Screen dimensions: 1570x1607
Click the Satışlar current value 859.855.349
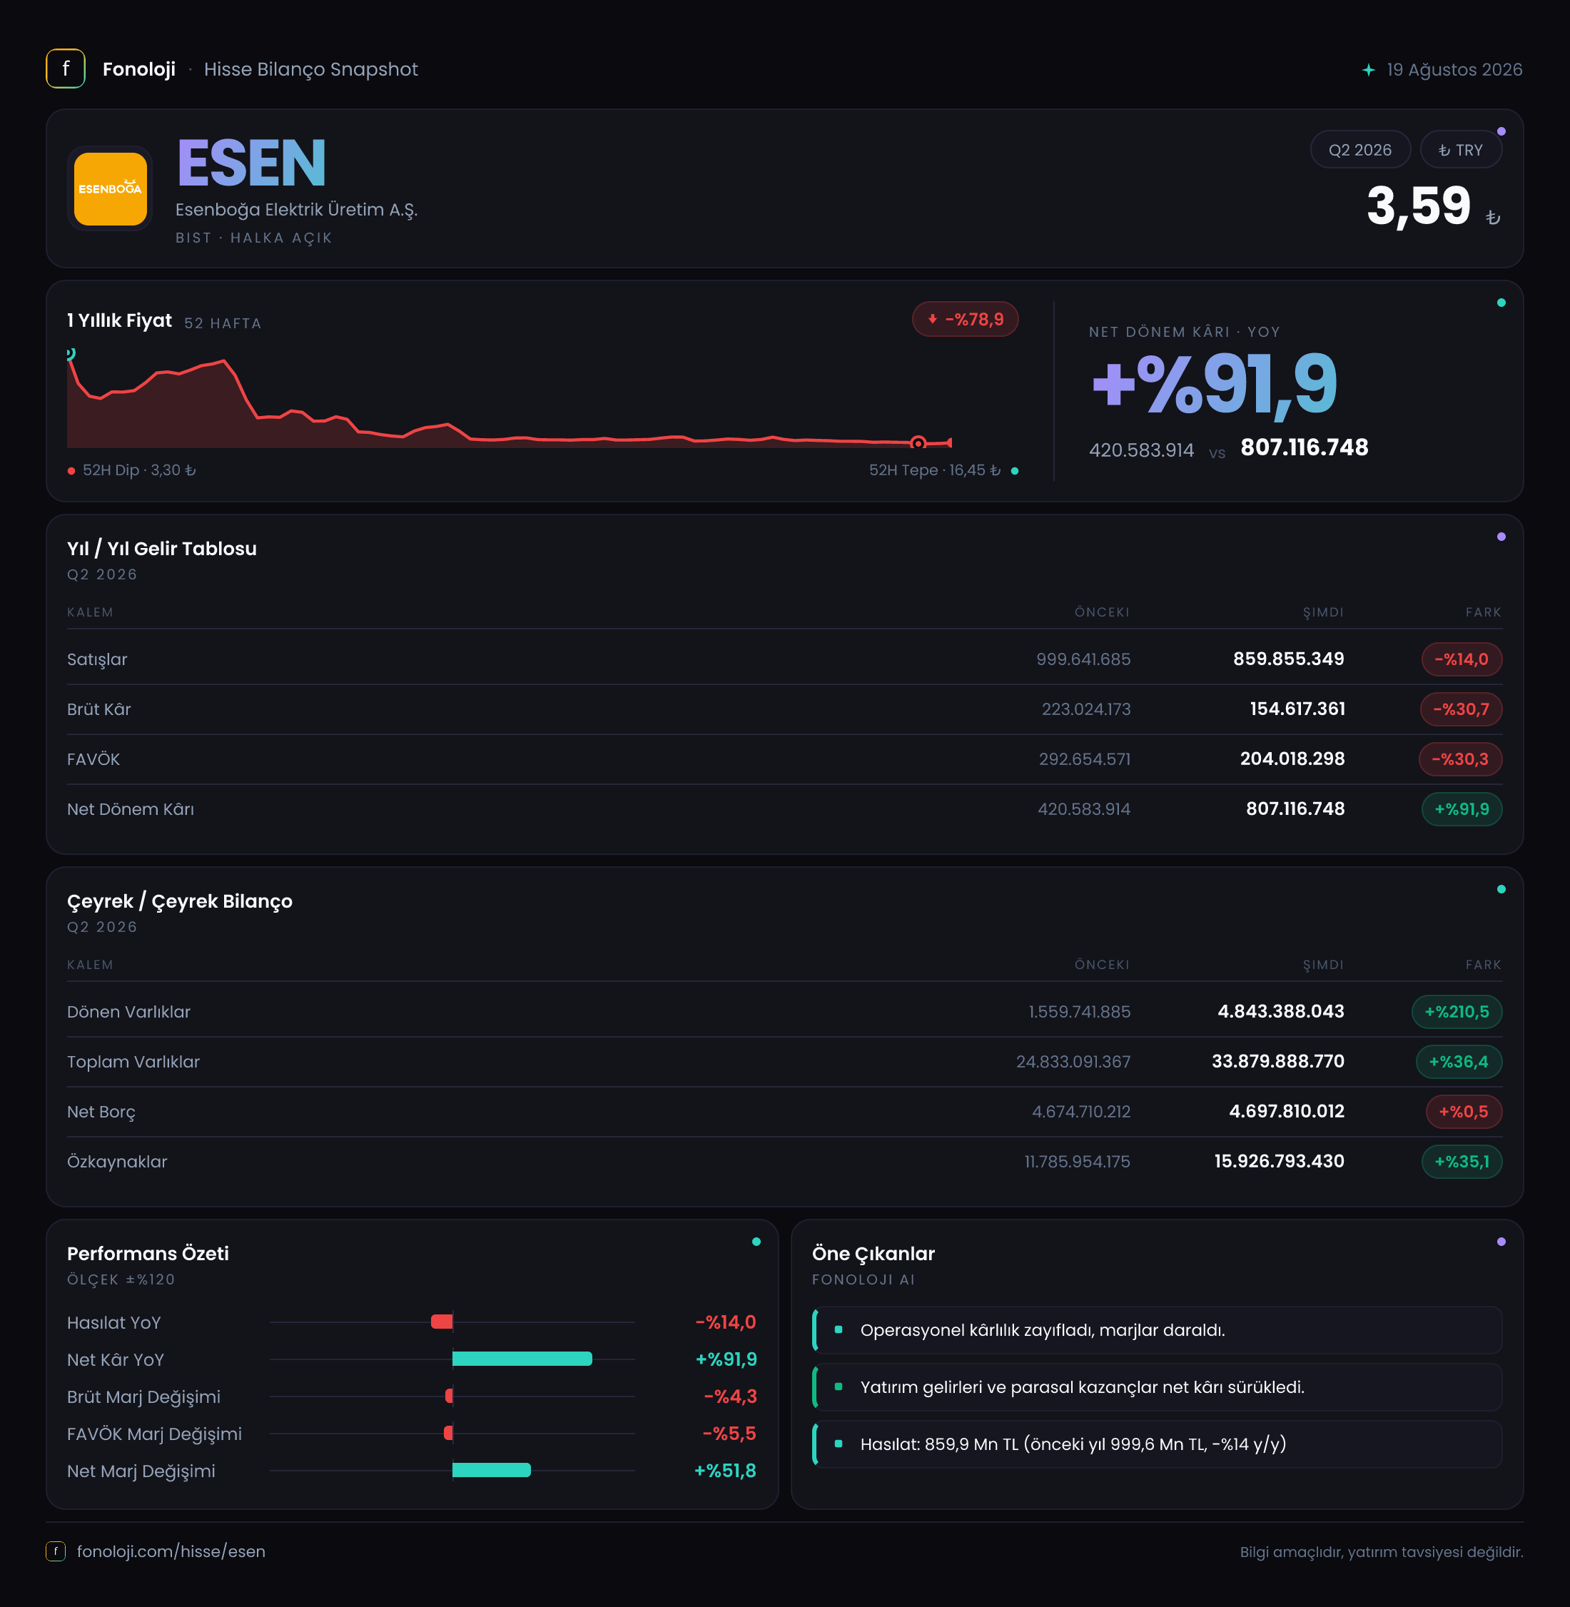(1288, 659)
